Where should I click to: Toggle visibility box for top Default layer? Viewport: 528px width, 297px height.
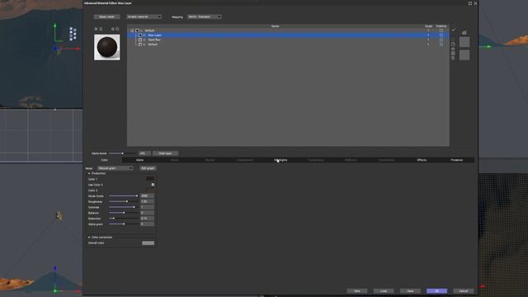click(x=441, y=31)
